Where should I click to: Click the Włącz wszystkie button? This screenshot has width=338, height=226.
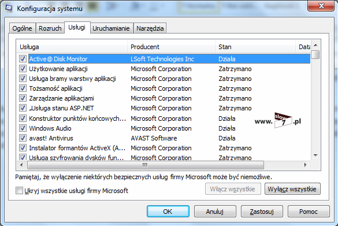point(233,189)
